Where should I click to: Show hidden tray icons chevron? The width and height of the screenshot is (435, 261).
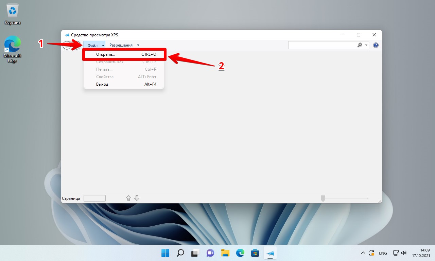tap(363, 253)
